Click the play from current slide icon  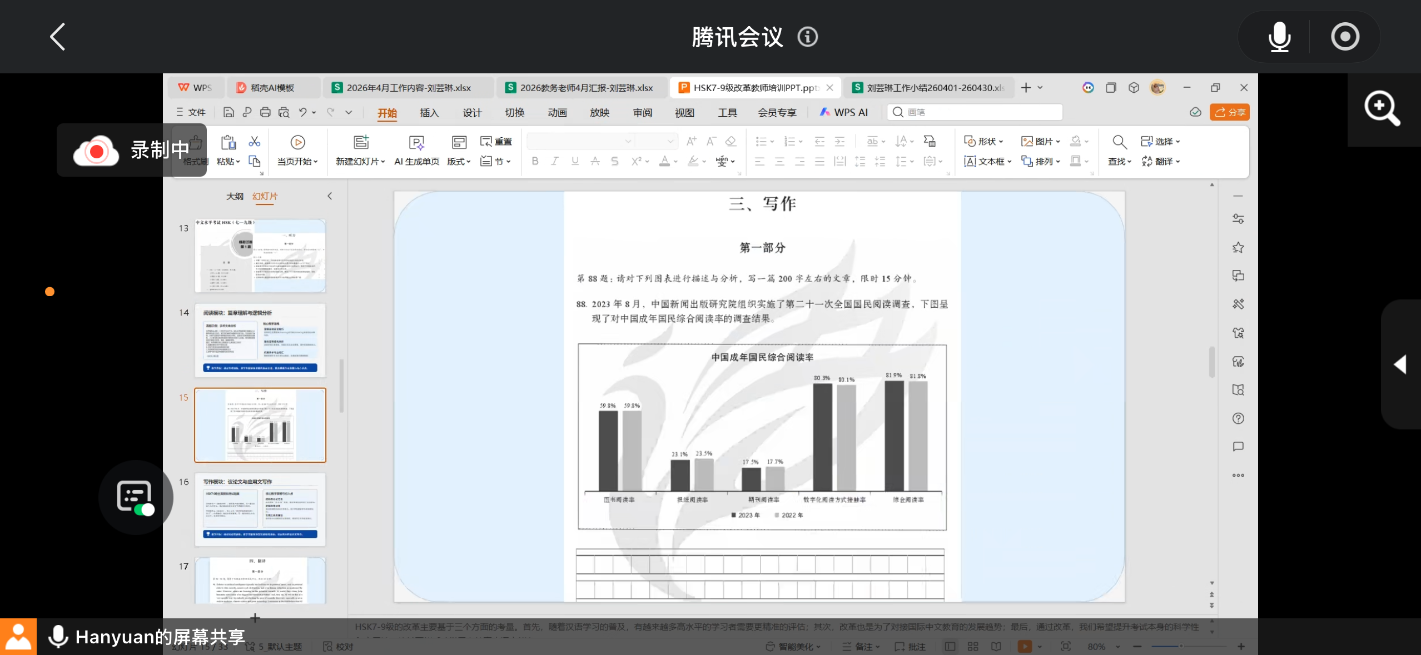point(297,143)
